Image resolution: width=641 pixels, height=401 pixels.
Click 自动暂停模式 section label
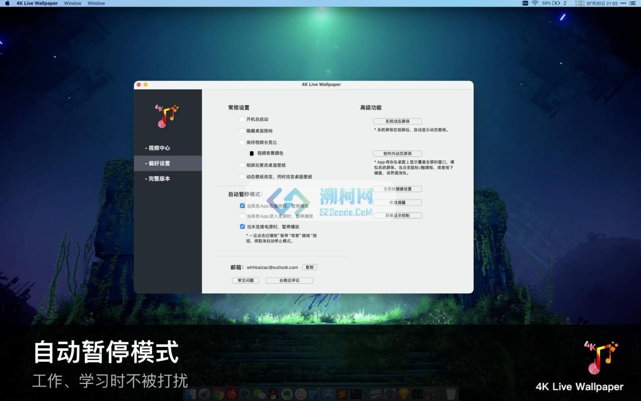[x=245, y=194]
